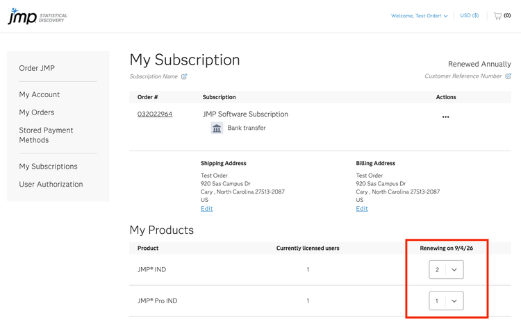Open the shopping cart icon
Viewport: 521px width, 322px height.
(x=497, y=15)
